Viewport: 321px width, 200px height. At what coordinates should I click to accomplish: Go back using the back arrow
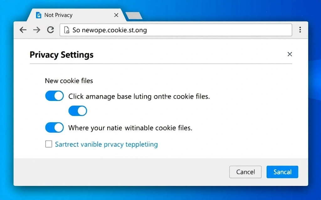pos(23,30)
